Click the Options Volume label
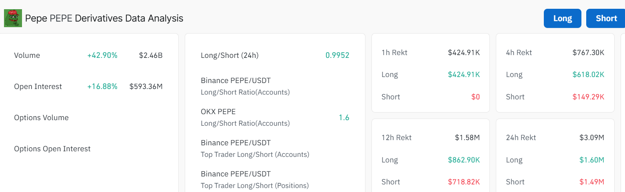 [x=41, y=118]
